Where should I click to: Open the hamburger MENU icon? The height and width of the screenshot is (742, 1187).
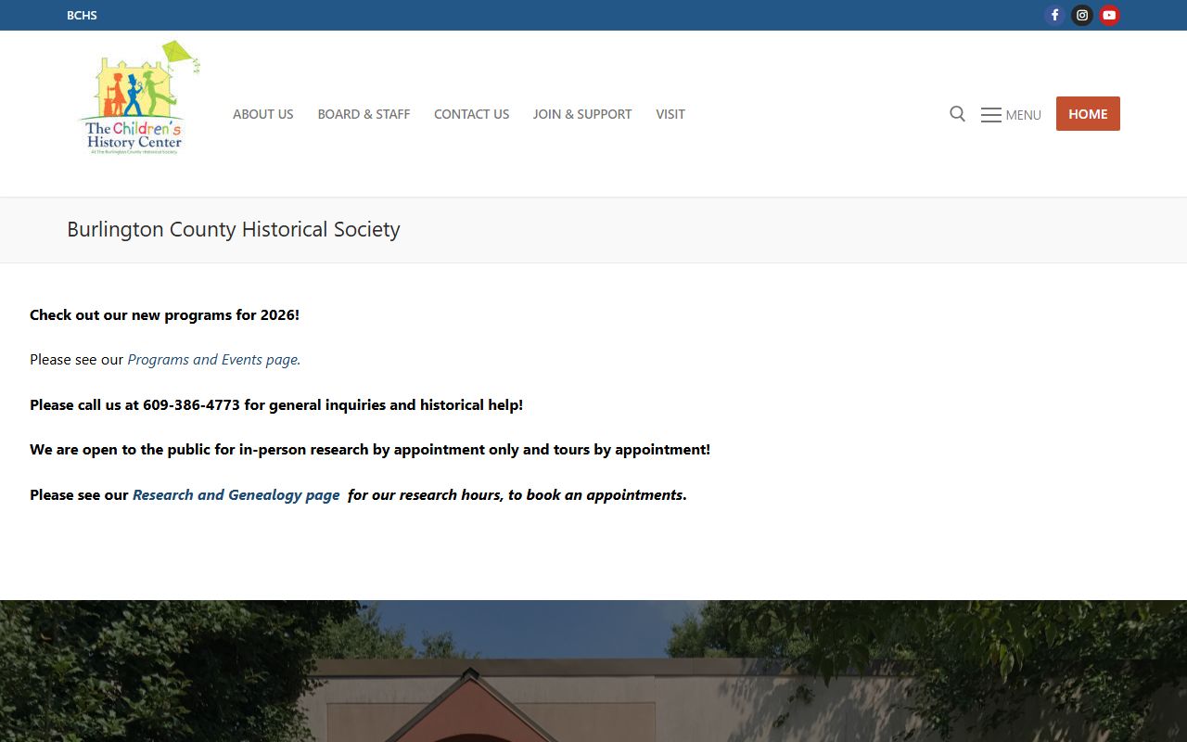(1011, 115)
